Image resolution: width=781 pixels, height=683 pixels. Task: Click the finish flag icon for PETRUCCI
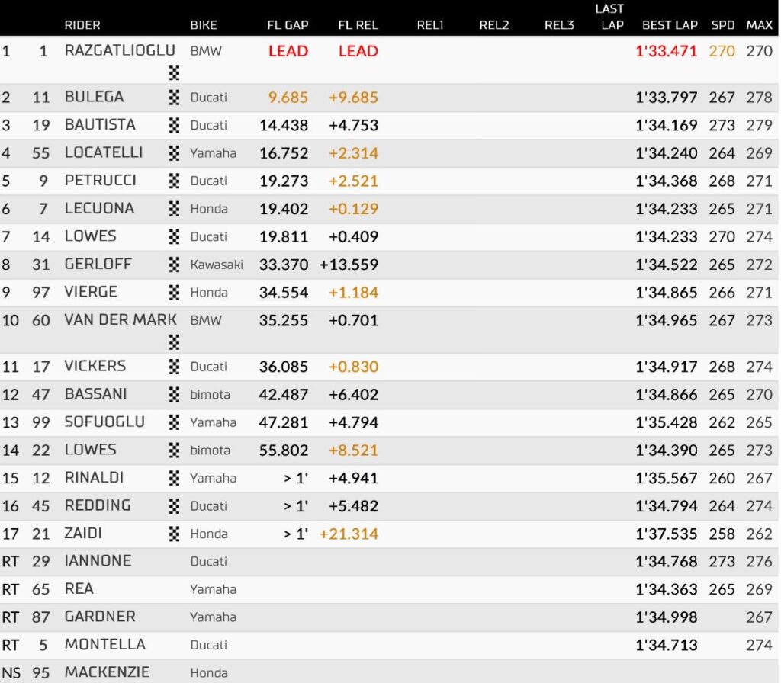[174, 181]
